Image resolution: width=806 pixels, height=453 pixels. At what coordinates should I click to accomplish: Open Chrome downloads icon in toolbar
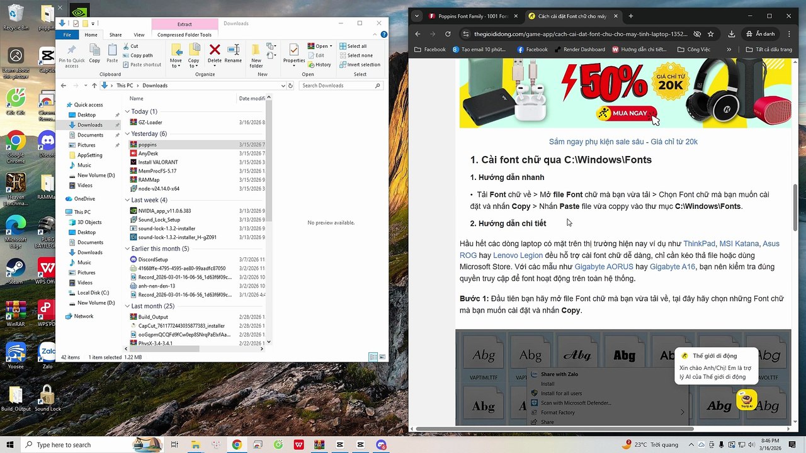(732, 34)
